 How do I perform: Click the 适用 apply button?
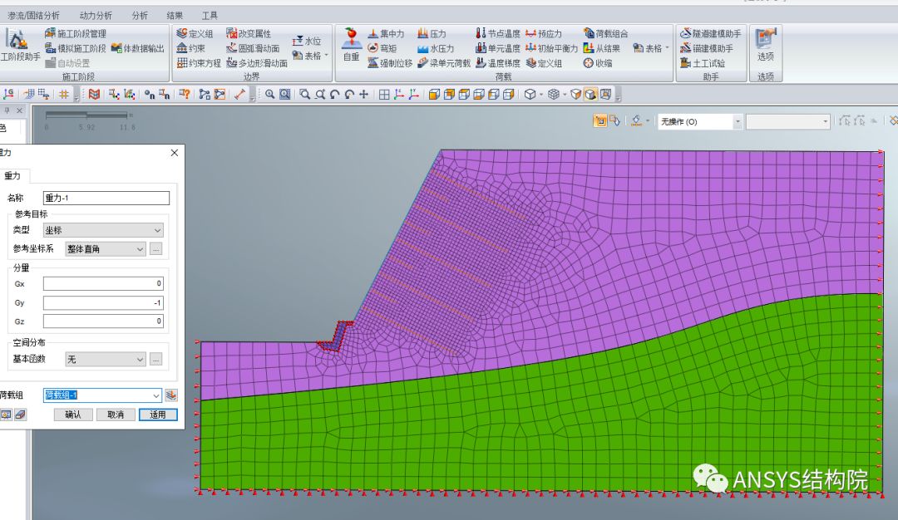(158, 415)
